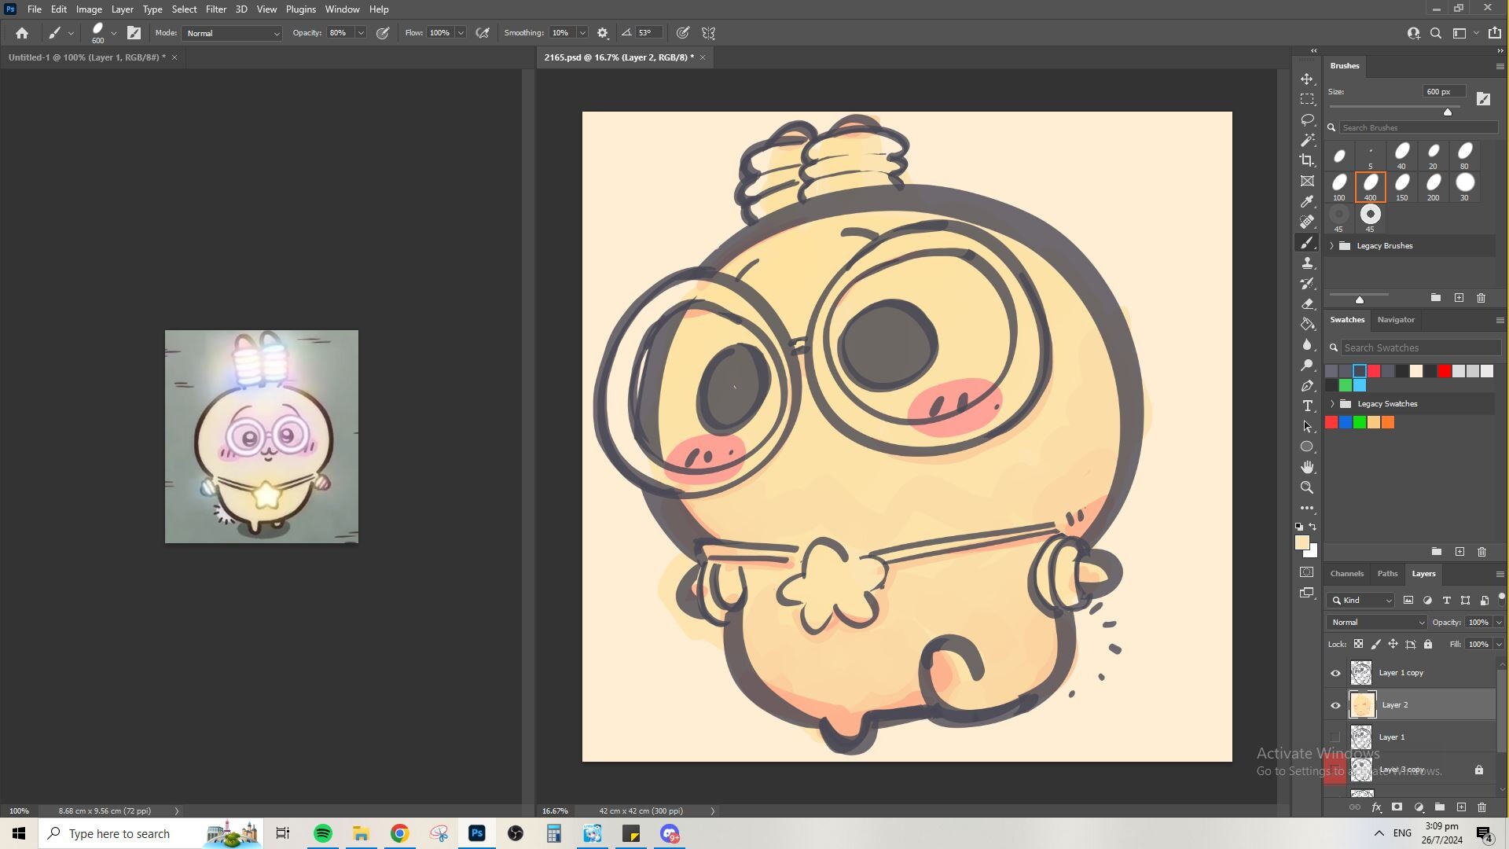Open layer blend mode Normal dropdown
This screenshot has height=849, width=1509.
pos(1376,623)
